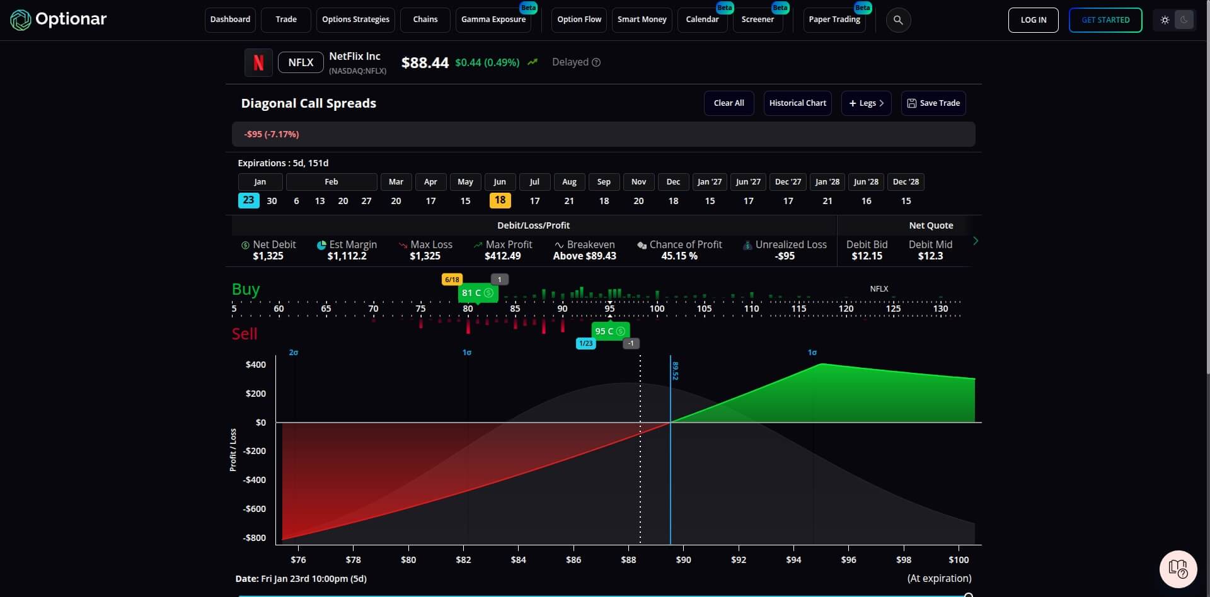The height and width of the screenshot is (597, 1210).
Task: Click the Historical Chart button
Action: [797, 103]
